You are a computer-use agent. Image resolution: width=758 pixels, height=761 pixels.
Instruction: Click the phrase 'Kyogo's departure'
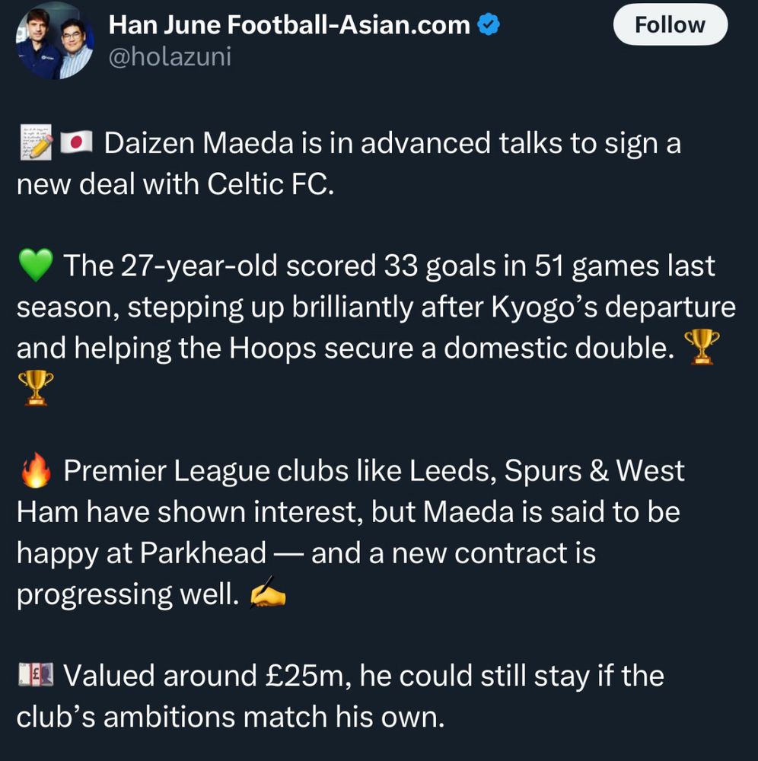pyautogui.click(x=613, y=307)
